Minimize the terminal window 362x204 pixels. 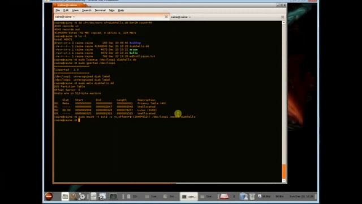278,5
